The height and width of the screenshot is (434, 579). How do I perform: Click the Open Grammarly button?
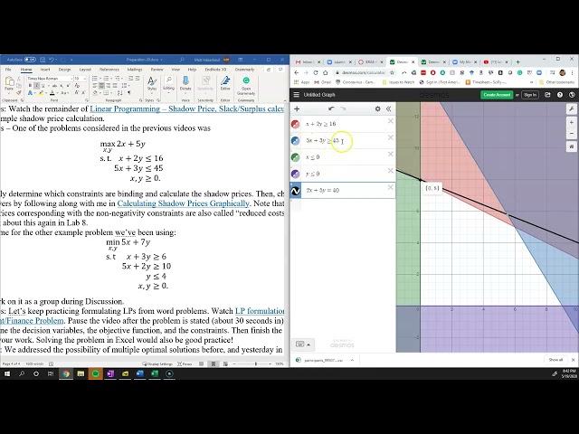tap(246, 86)
